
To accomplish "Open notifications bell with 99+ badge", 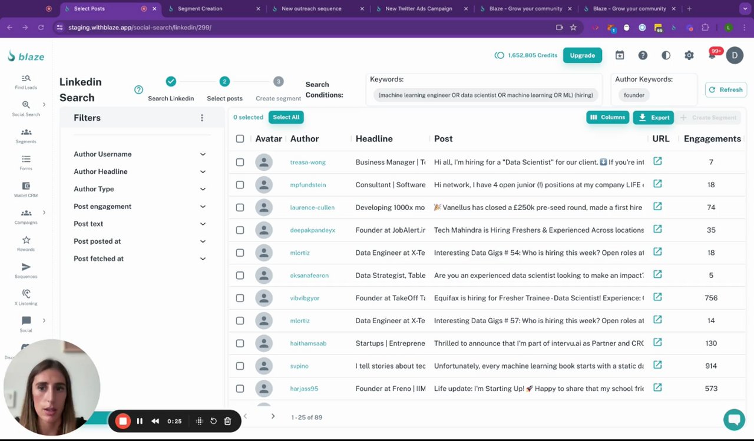I will [713, 55].
